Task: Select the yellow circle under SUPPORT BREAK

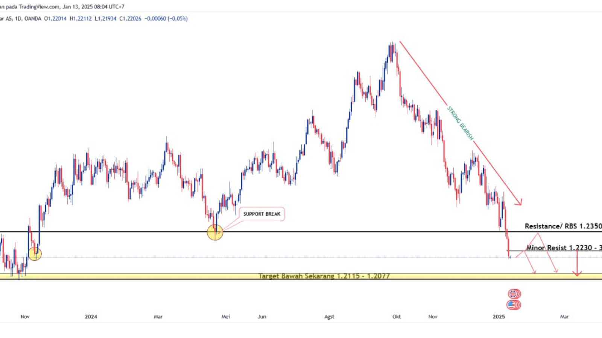Action: click(x=215, y=232)
